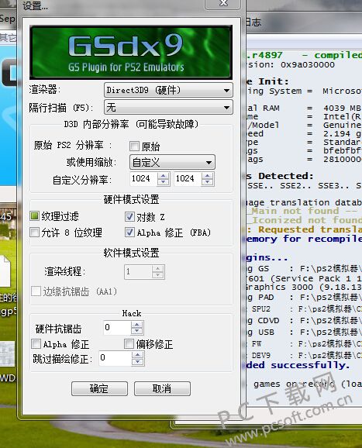Increase 硬件抗锯齿 with up arrow
The height and width of the screenshot is (448, 362).
tap(137, 325)
